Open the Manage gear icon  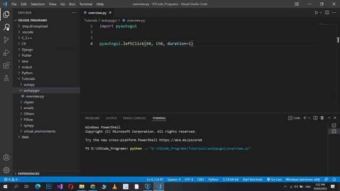[6, 170]
